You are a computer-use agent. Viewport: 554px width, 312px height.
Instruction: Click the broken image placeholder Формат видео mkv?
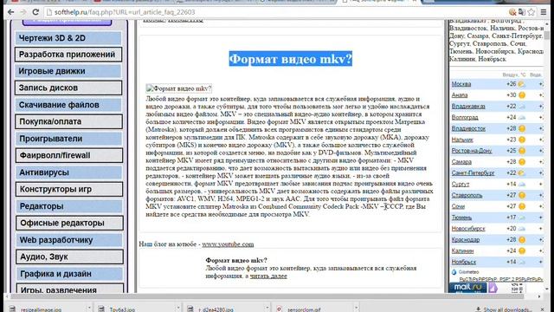(179, 88)
